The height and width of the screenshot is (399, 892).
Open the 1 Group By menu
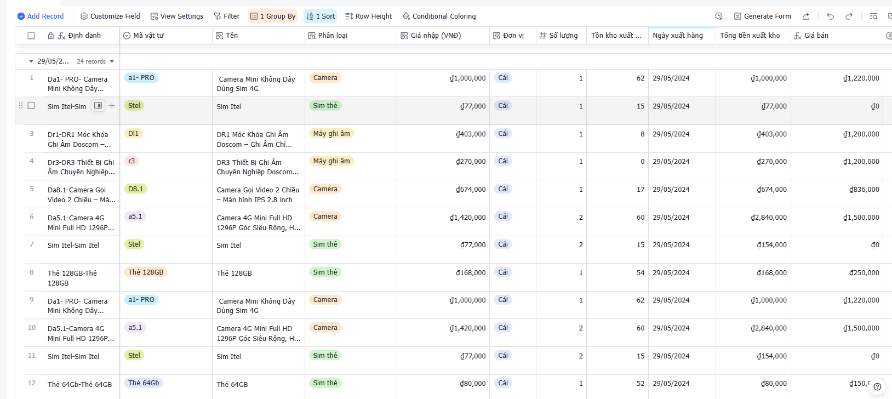click(x=273, y=16)
